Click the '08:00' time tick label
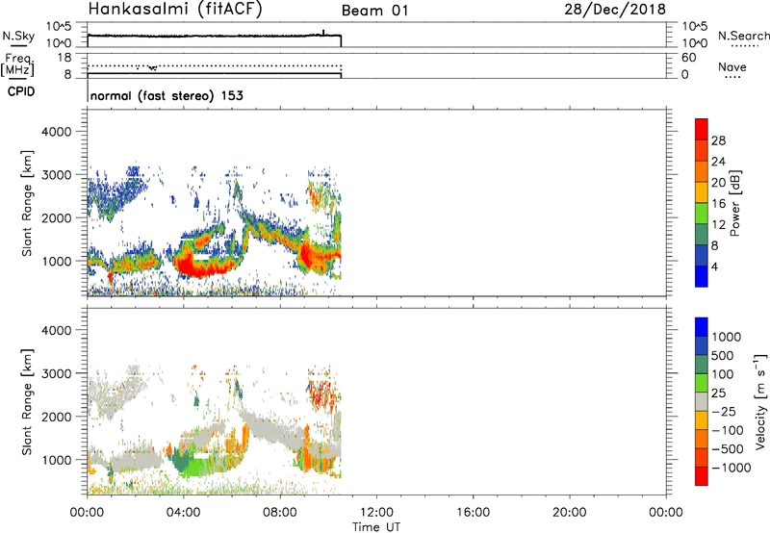 click(279, 513)
